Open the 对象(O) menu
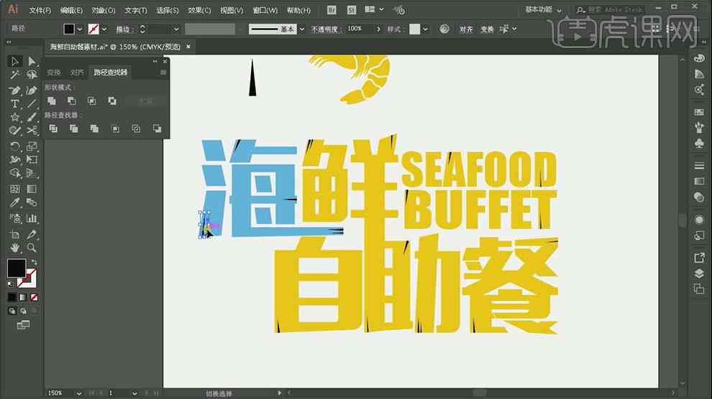The height and width of the screenshot is (399, 712). point(104,10)
